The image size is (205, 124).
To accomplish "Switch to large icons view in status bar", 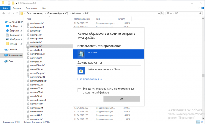I will tap(202, 122).
